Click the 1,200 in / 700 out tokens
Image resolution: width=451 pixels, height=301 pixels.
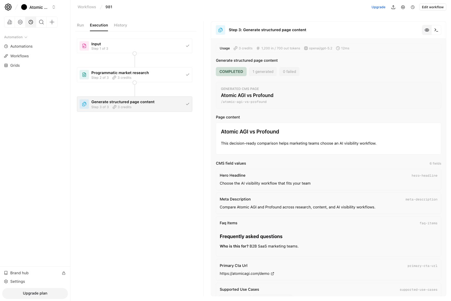(278, 48)
